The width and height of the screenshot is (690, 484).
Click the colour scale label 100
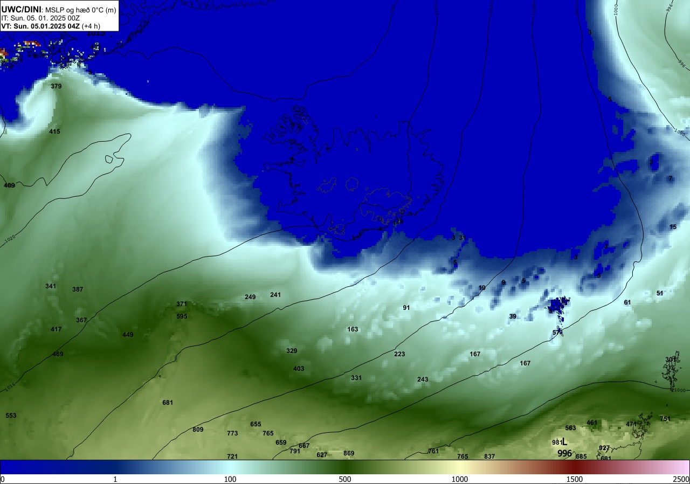[x=230, y=479]
